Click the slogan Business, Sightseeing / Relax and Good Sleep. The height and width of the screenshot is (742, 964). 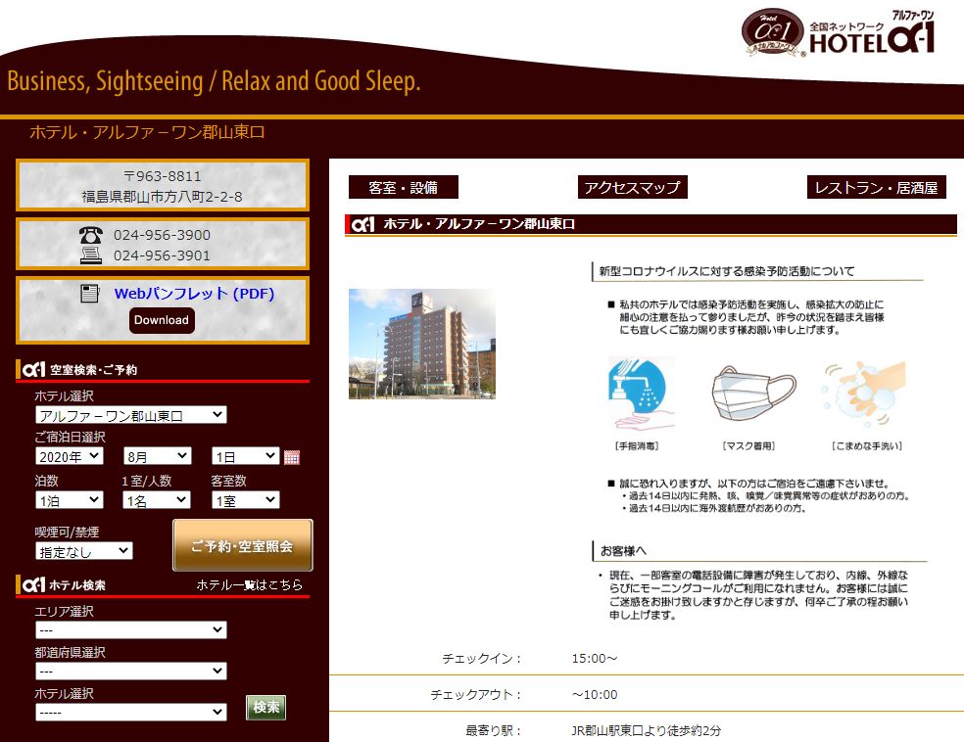pos(214,81)
